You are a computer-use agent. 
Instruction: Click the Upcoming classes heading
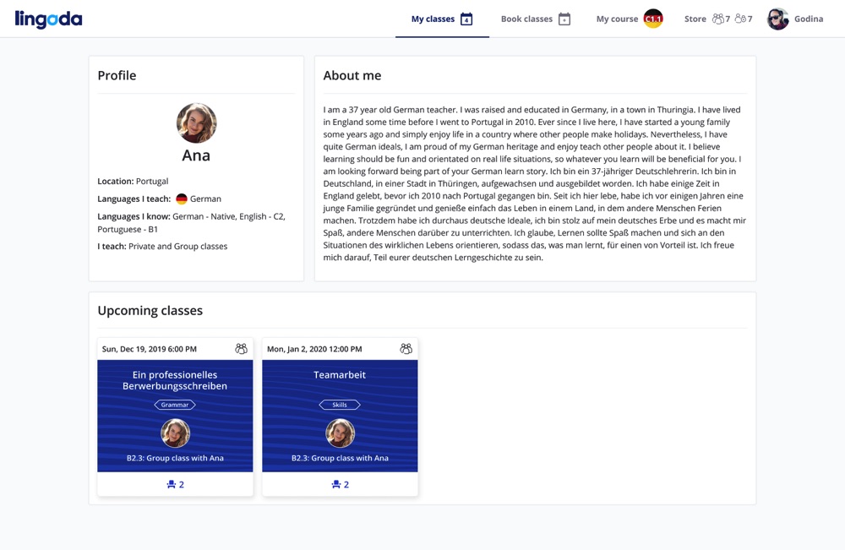coord(150,310)
